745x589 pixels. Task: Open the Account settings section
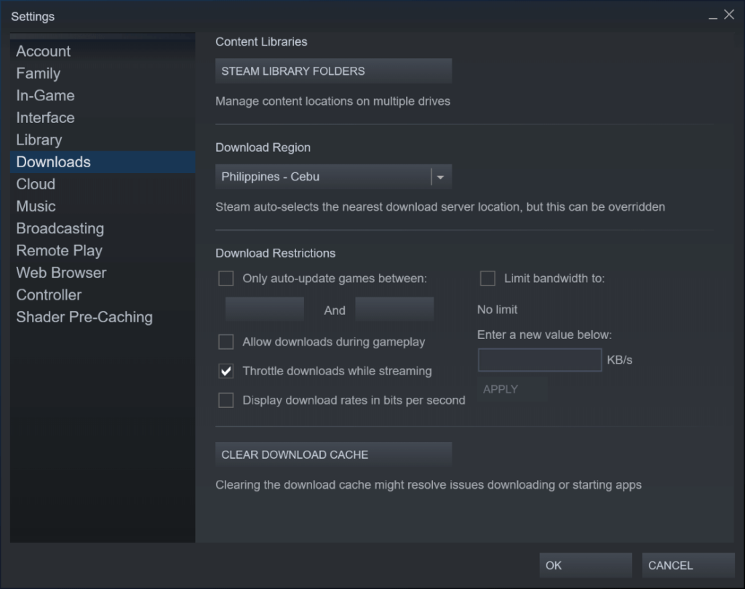pos(43,51)
